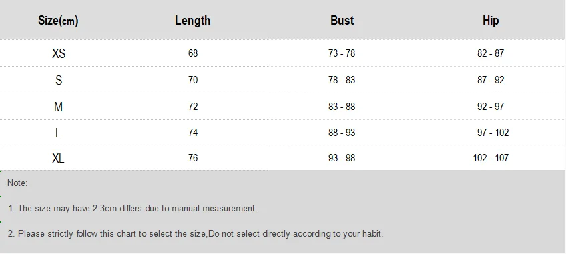Image resolution: width=566 pixels, height=254 pixels.
Task: Click the bust range 93 - 98
Action: point(342,158)
